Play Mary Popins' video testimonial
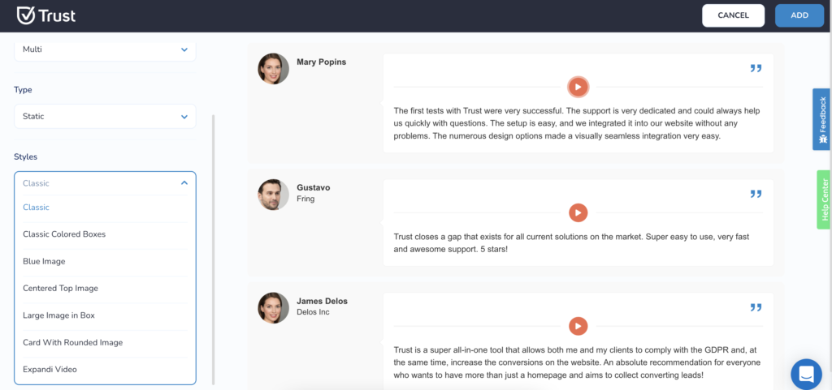The image size is (832, 390). [578, 87]
